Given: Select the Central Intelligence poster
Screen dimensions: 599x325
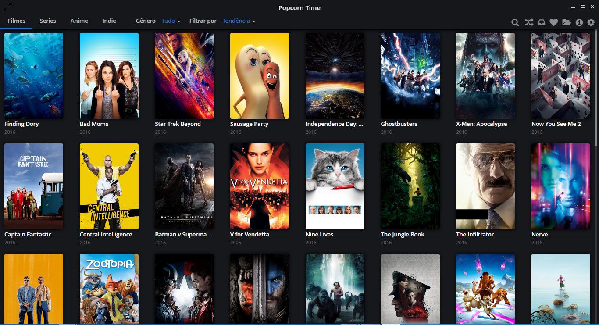Looking at the screenshot, I should pos(109,186).
